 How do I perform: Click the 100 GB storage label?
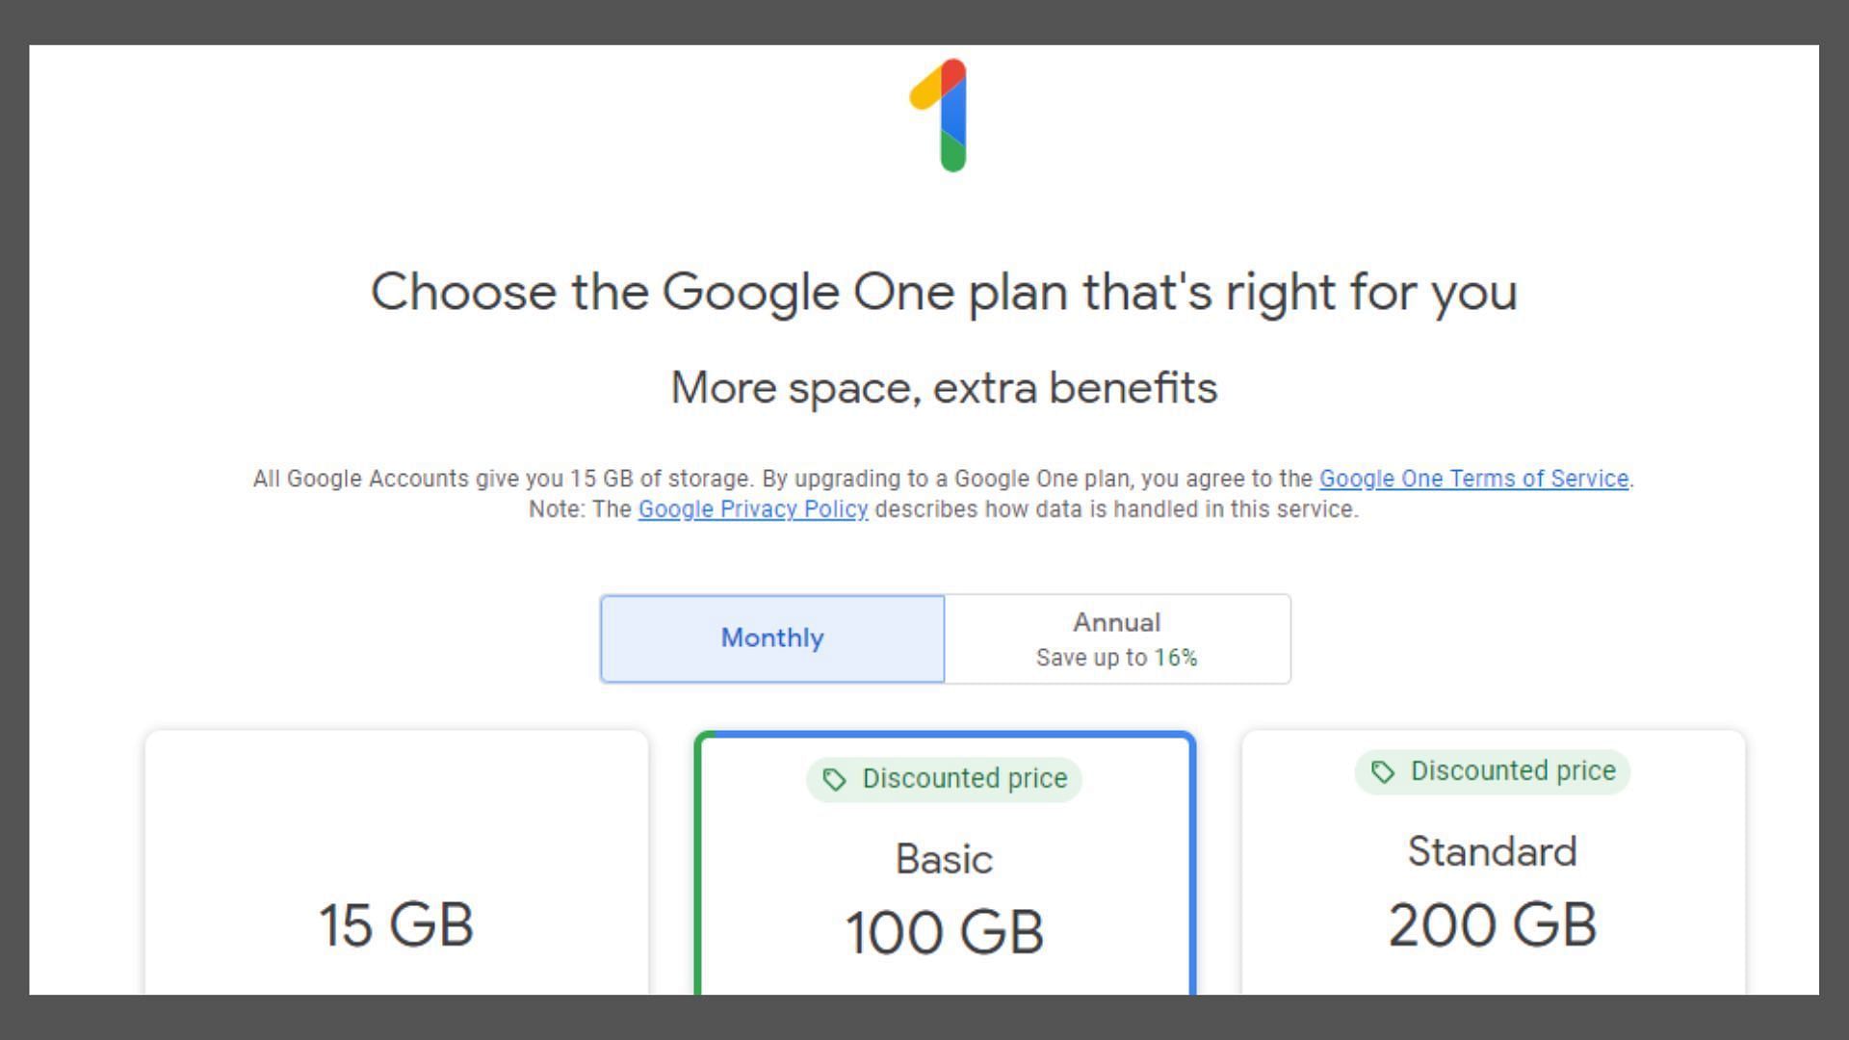[x=945, y=932]
